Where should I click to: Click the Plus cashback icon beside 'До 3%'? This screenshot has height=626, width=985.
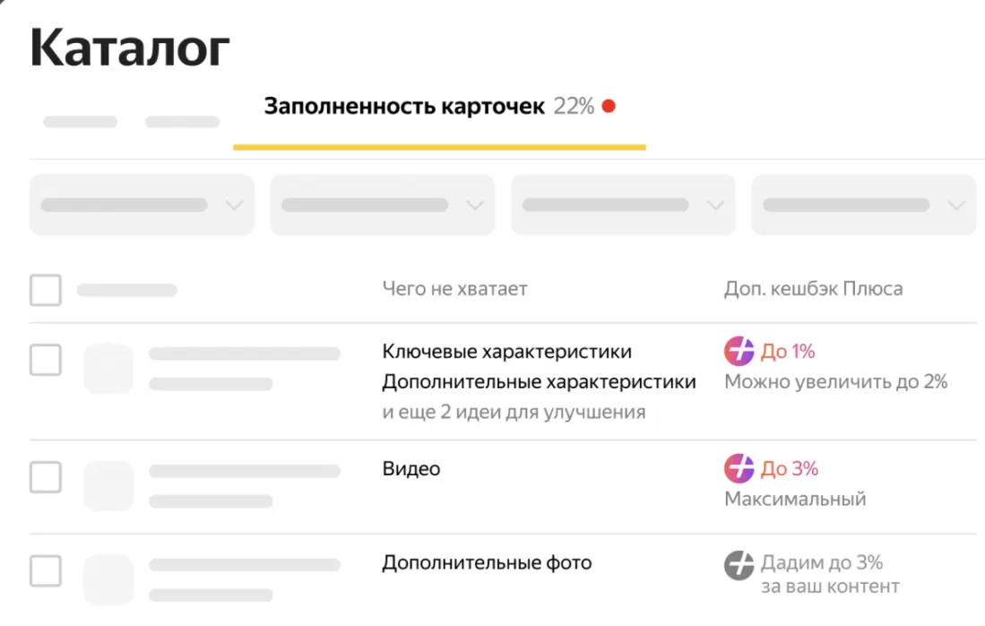pos(739,468)
